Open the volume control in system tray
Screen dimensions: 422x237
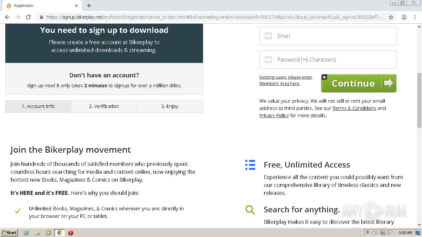(375, 233)
